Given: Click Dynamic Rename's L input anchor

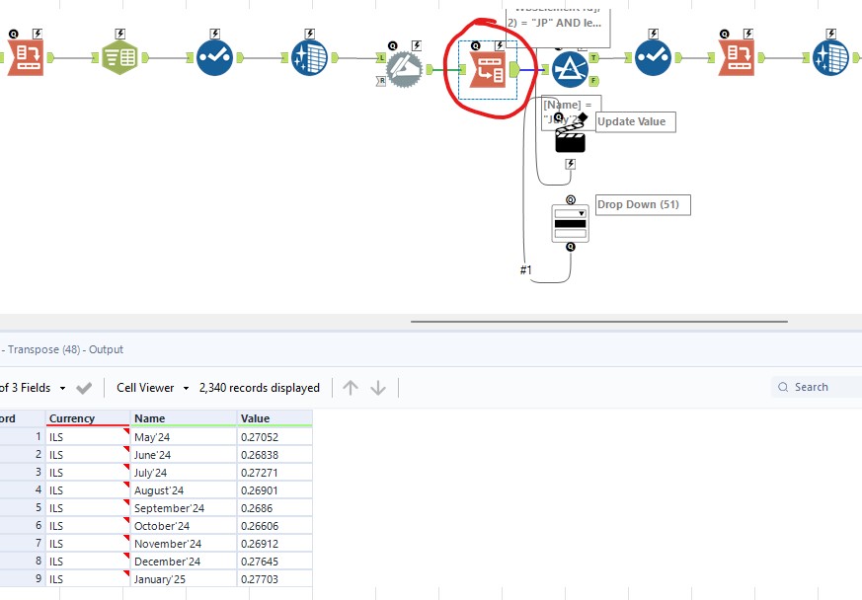Looking at the screenshot, I should pyautogui.click(x=381, y=57).
